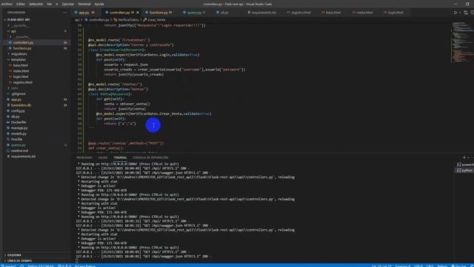Close the controllers.py editor tab

138,13
